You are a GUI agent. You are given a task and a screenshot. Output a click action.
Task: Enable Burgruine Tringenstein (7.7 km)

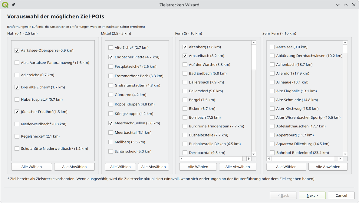(x=185, y=126)
